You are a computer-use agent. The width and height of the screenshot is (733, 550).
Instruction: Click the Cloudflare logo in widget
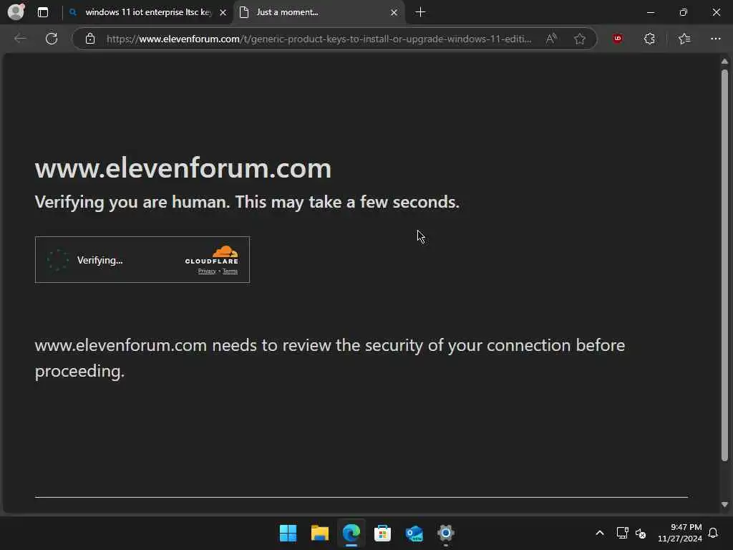pyautogui.click(x=212, y=255)
